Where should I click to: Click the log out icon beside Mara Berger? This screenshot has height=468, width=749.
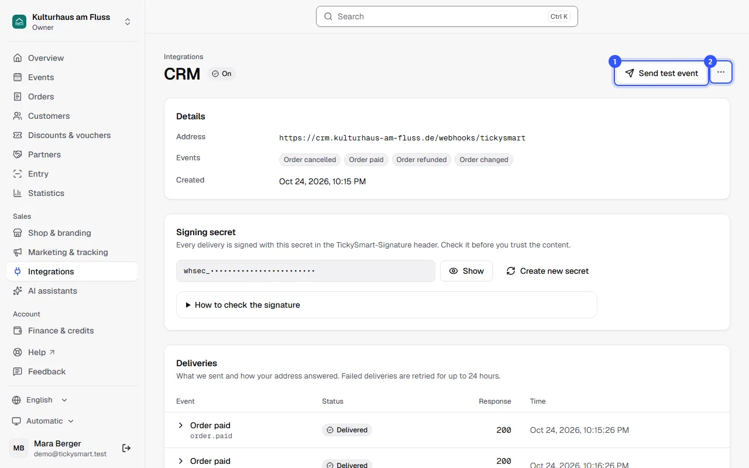pos(126,448)
